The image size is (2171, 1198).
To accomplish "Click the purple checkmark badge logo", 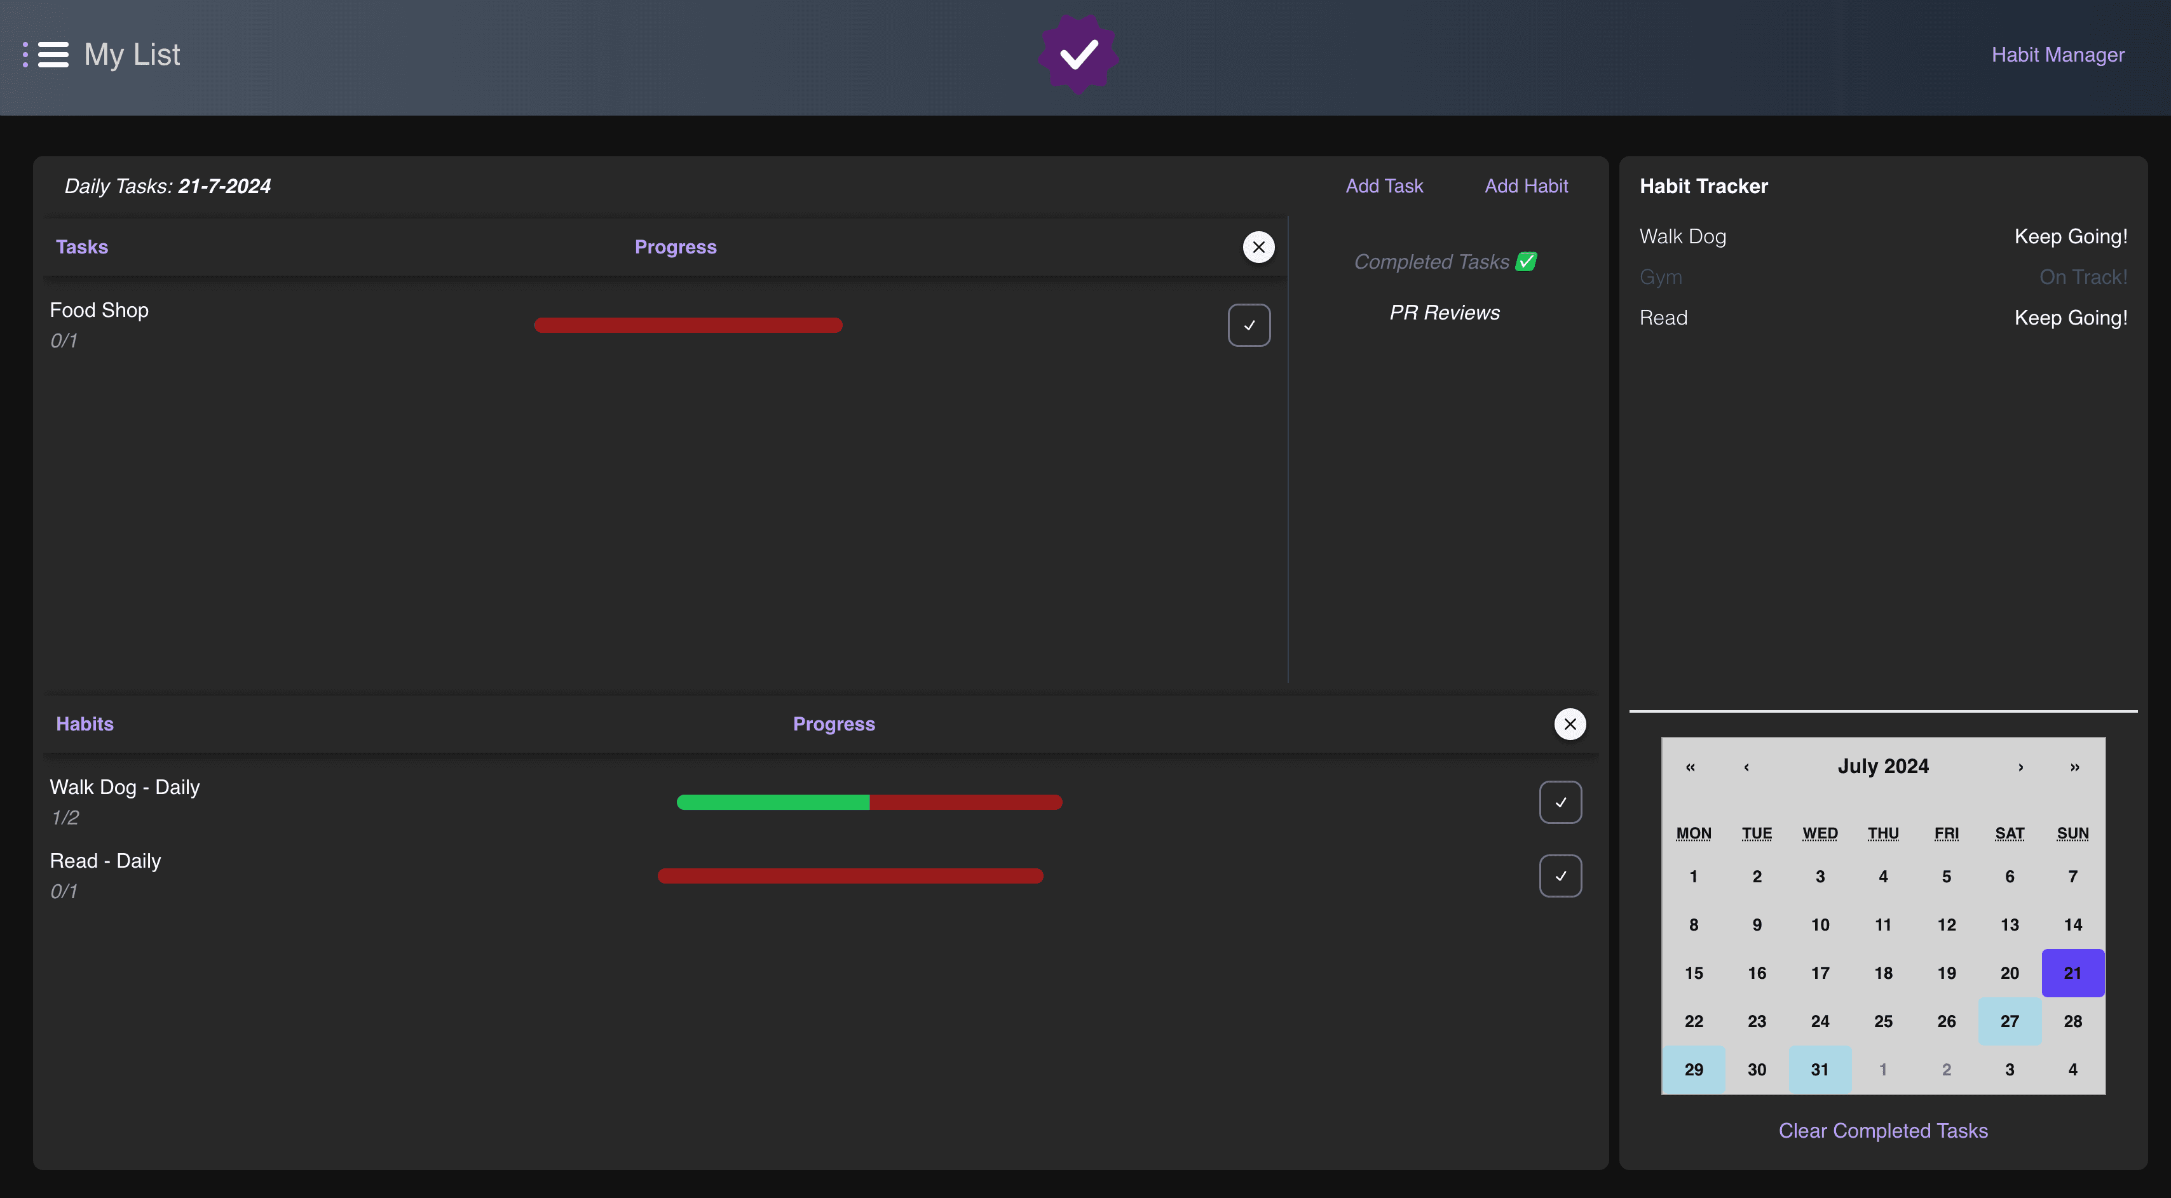I will point(1078,55).
